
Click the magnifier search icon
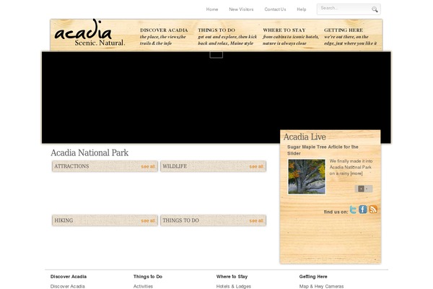[x=375, y=9]
